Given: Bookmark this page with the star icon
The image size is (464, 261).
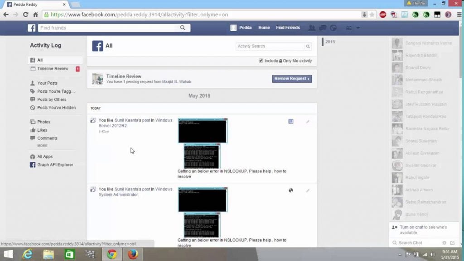Looking at the screenshot, I should click(x=372, y=14).
